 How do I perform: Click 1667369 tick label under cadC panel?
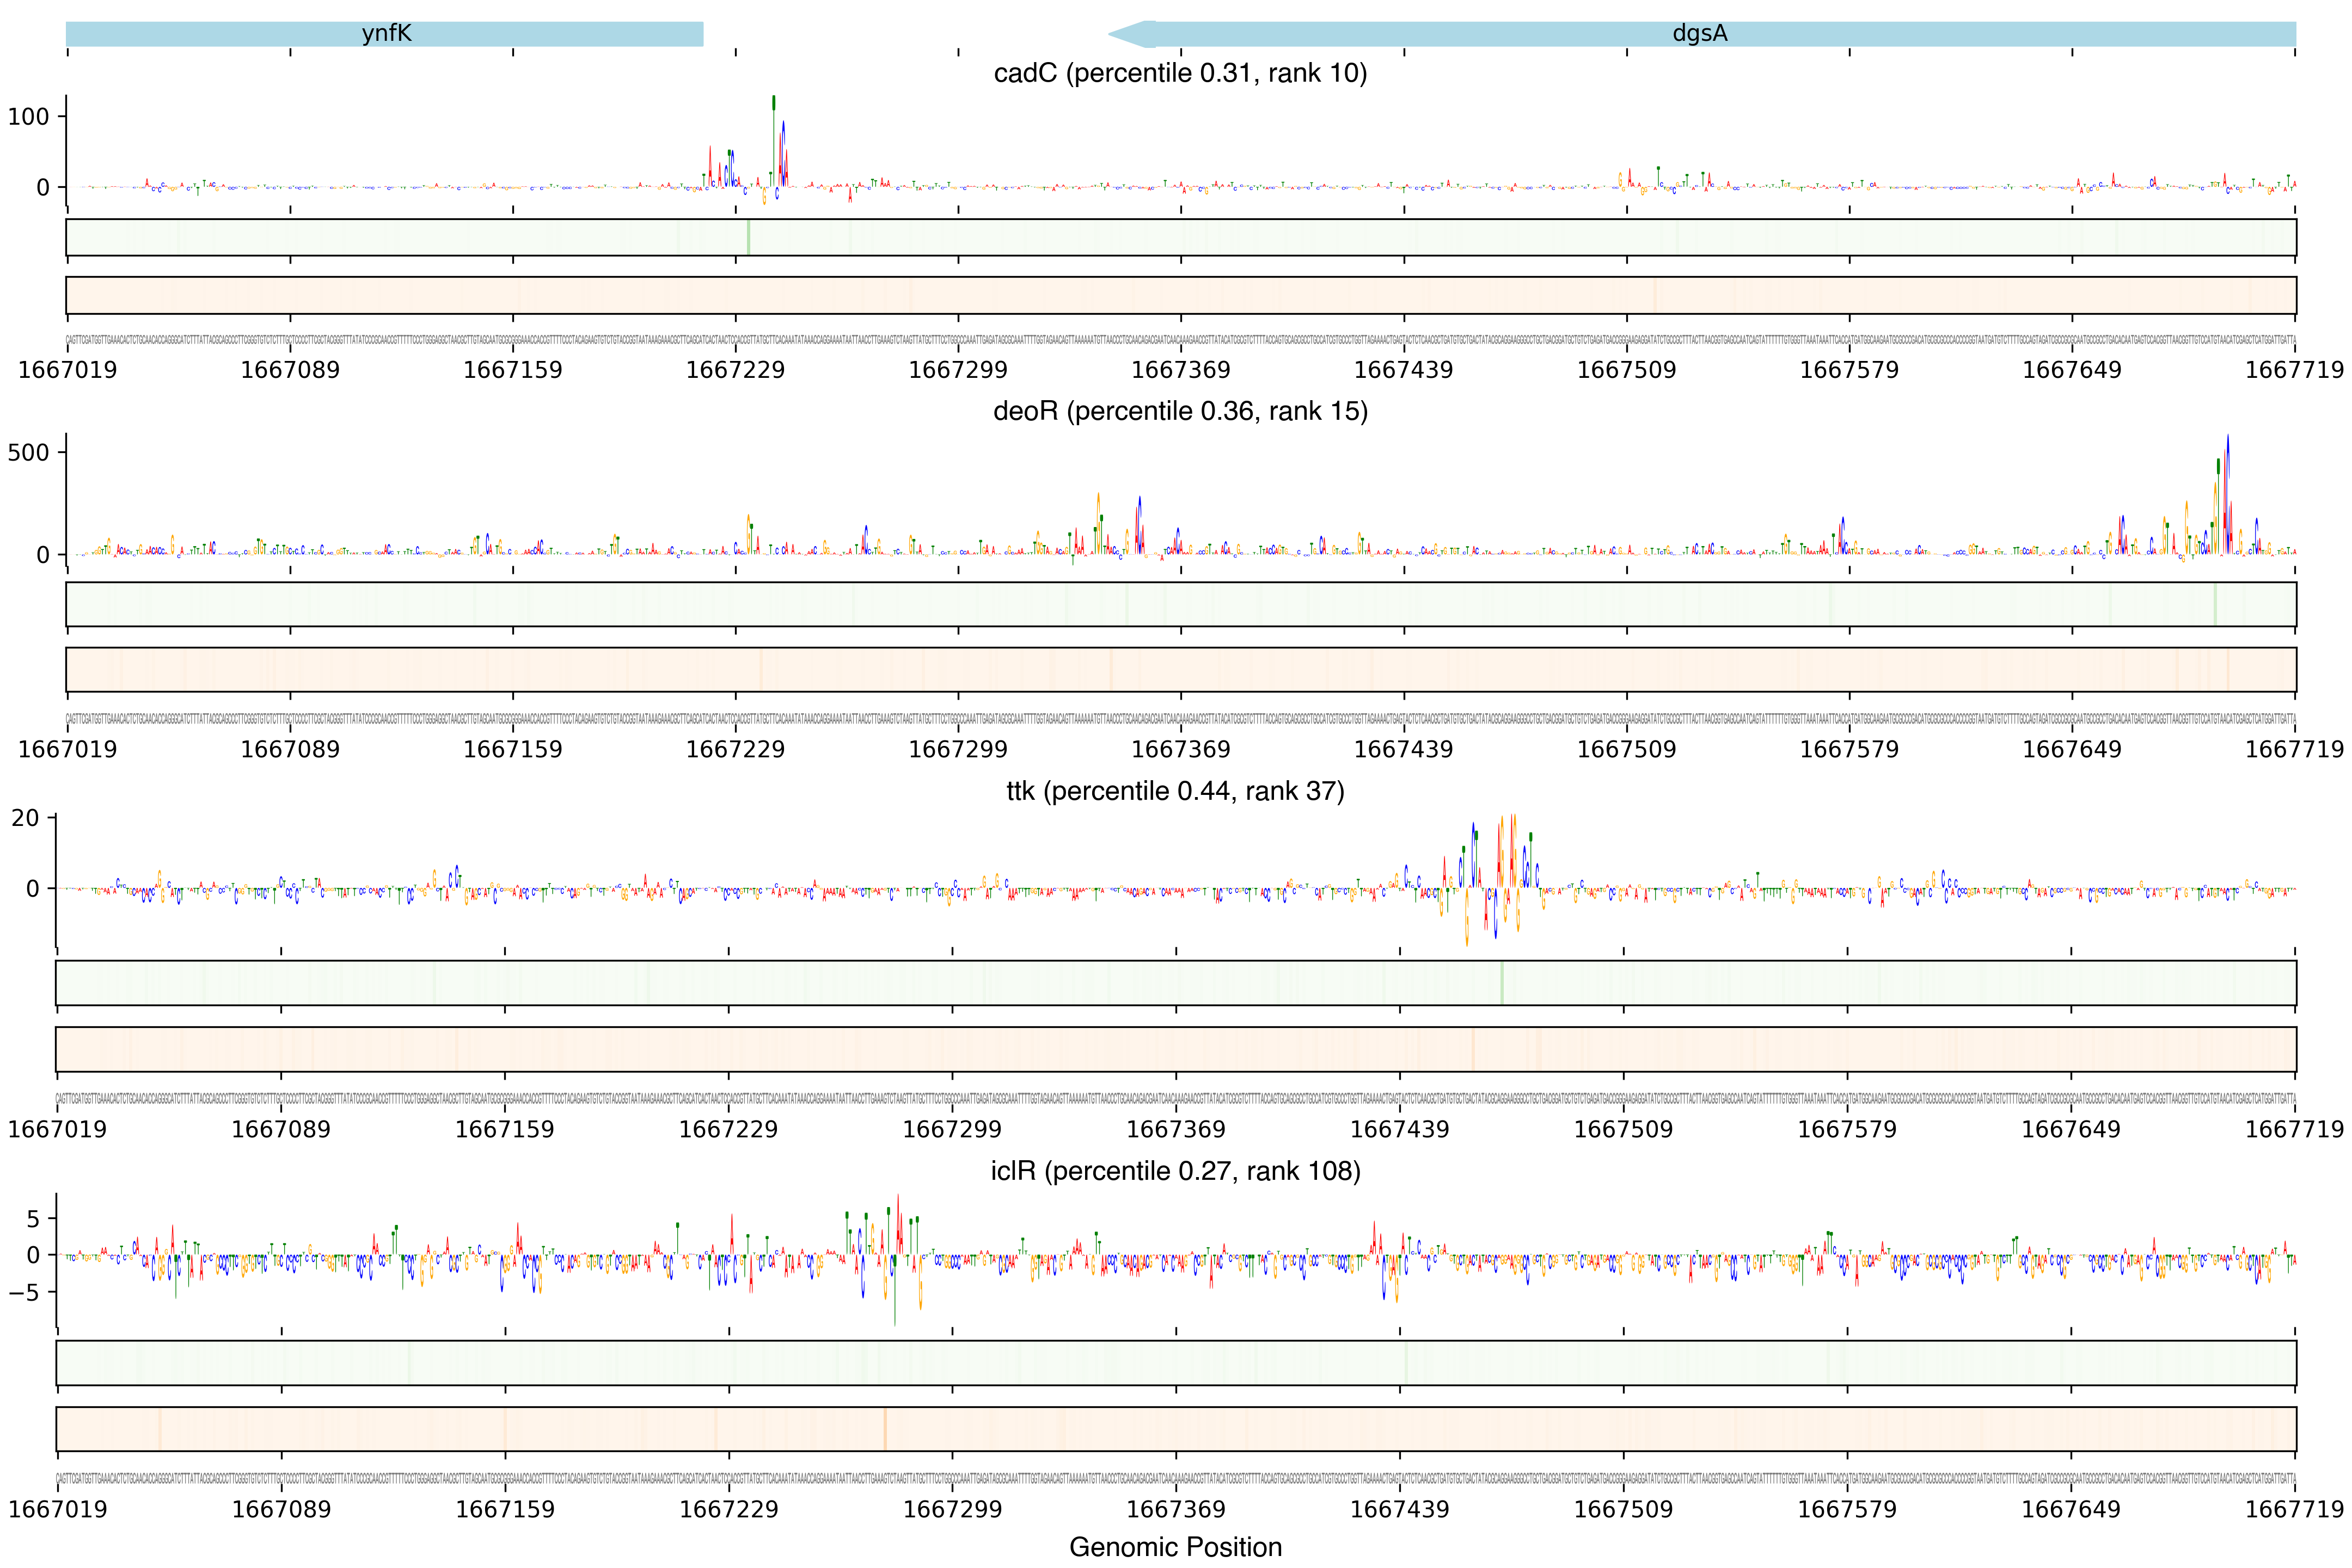1180,370
